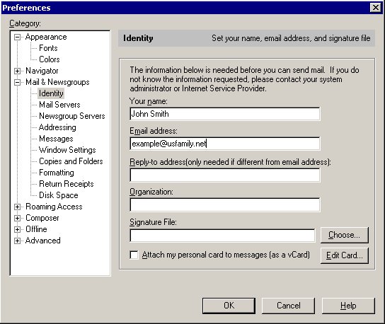Image resolution: width=385 pixels, height=324 pixels.
Task: Expand the Composer category
Action: pyautogui.click(x=17, y=218)
